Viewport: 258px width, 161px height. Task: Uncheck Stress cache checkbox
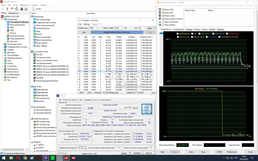(x=163, y=16)
